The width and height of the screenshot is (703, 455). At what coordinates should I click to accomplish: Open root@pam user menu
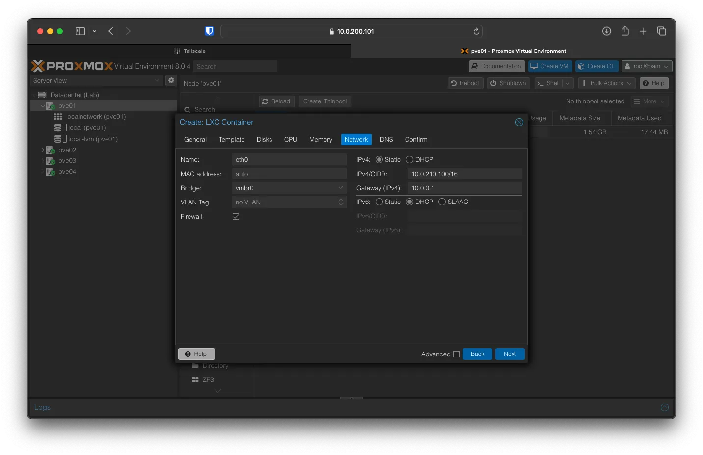pyautogui.click(x=647, y=66)
